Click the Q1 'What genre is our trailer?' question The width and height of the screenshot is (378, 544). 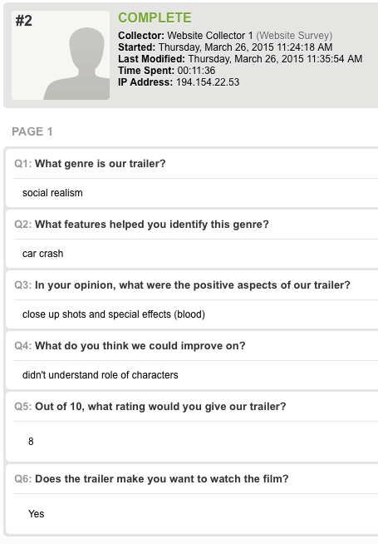click(90, 163)
